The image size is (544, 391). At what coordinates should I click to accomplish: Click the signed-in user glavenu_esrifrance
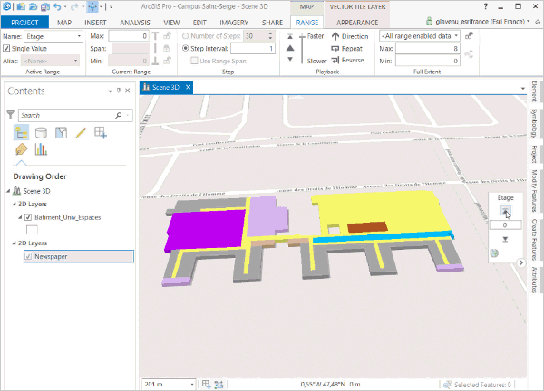point(480,22)
